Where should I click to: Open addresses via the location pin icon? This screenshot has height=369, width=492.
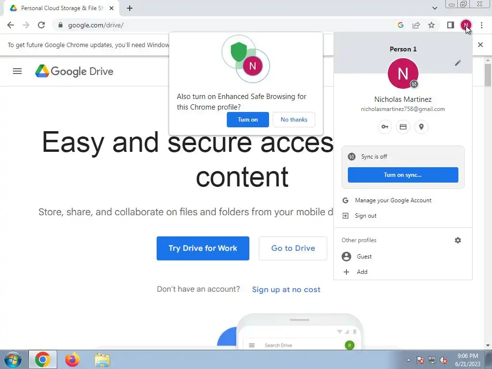point(421,127)
